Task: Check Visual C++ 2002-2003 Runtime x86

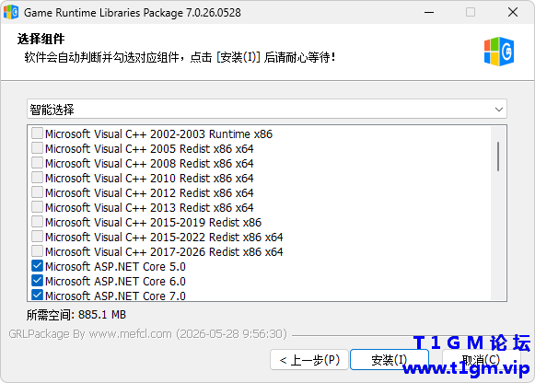Action: (x=37, y=133)
